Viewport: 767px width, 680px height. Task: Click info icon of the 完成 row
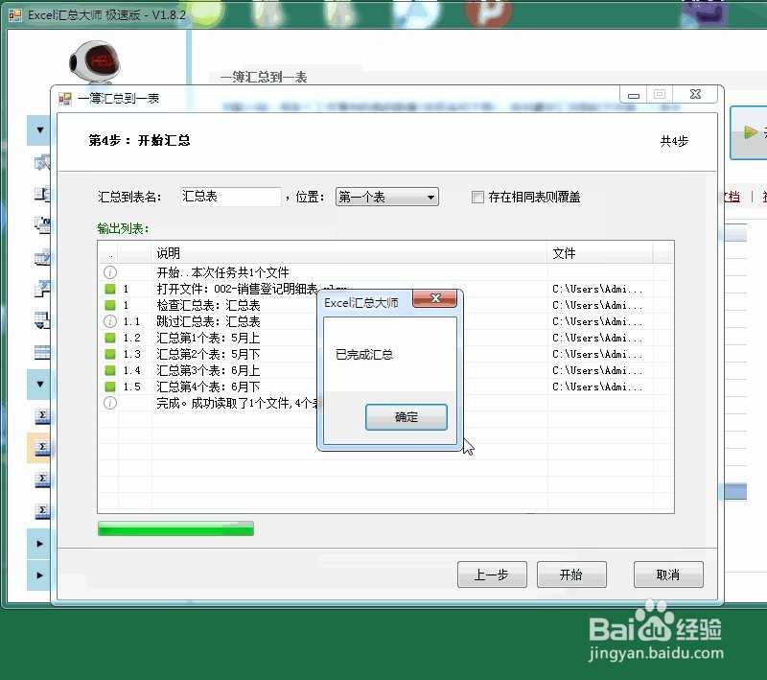[110, 403]
